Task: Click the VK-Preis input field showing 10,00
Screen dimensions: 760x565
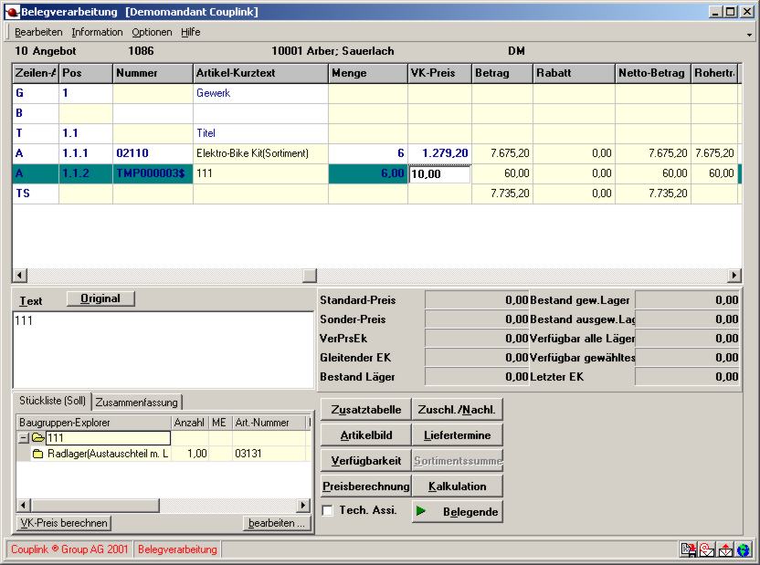Action: tap(439, 173)
